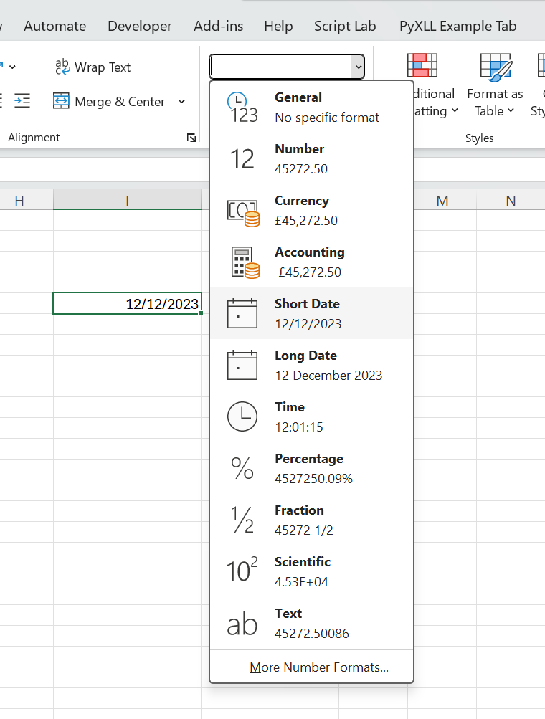Click the Long Date calendar icon
This screenshot has width=545, height=719.
242,365
